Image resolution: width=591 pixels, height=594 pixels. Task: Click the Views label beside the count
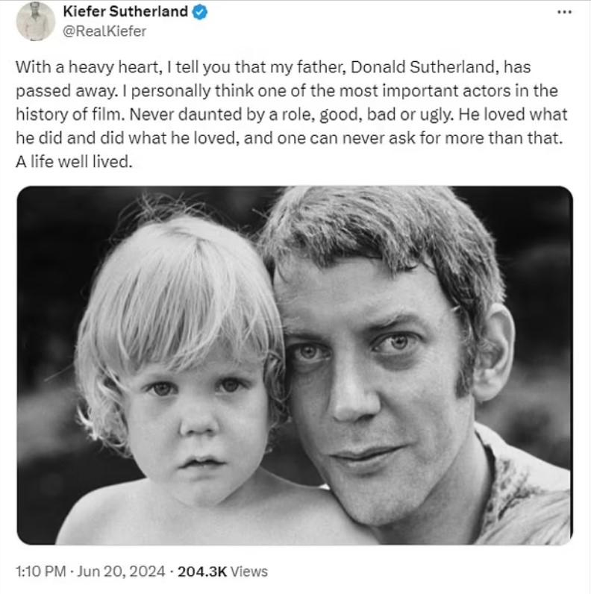coord(248,572)
